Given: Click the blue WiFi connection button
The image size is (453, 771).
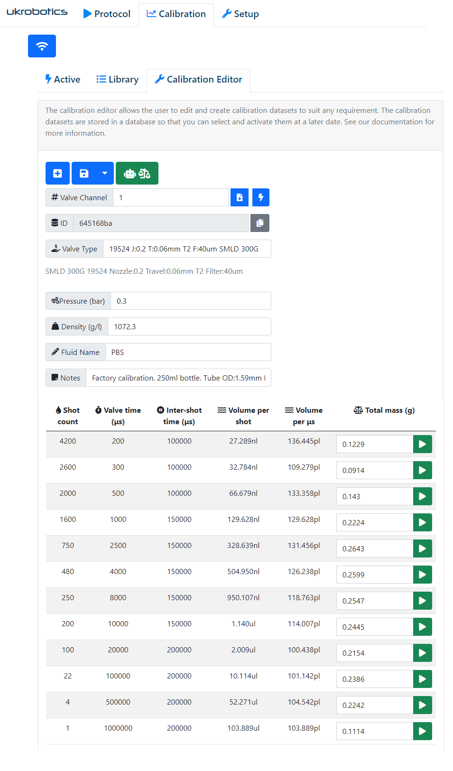Looking at the screenshot, I should pos(42,46).
